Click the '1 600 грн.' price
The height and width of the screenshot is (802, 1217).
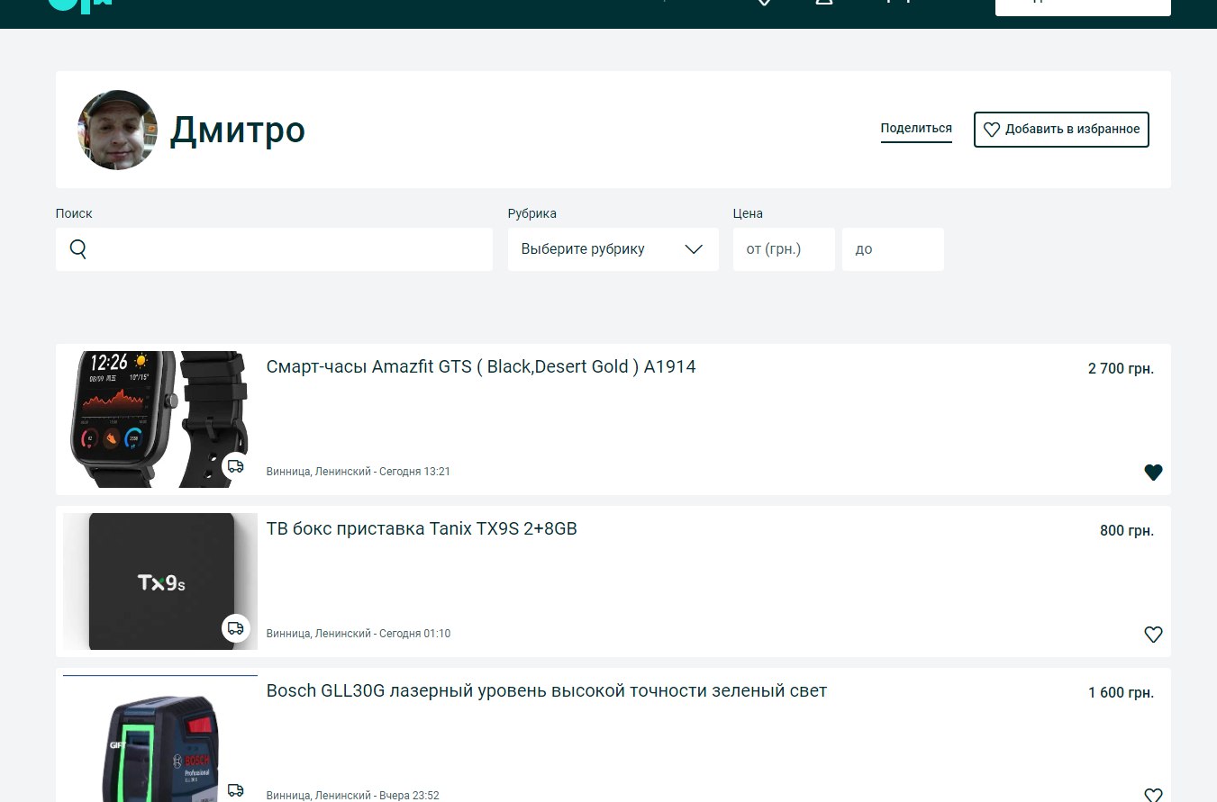pos(1121,692)
